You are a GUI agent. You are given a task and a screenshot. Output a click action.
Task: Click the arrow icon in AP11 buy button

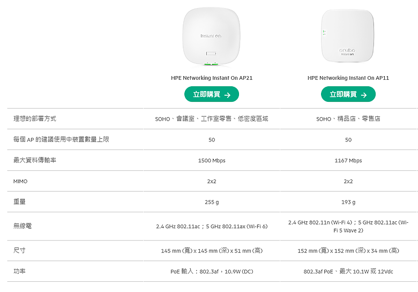coord(364,95)
